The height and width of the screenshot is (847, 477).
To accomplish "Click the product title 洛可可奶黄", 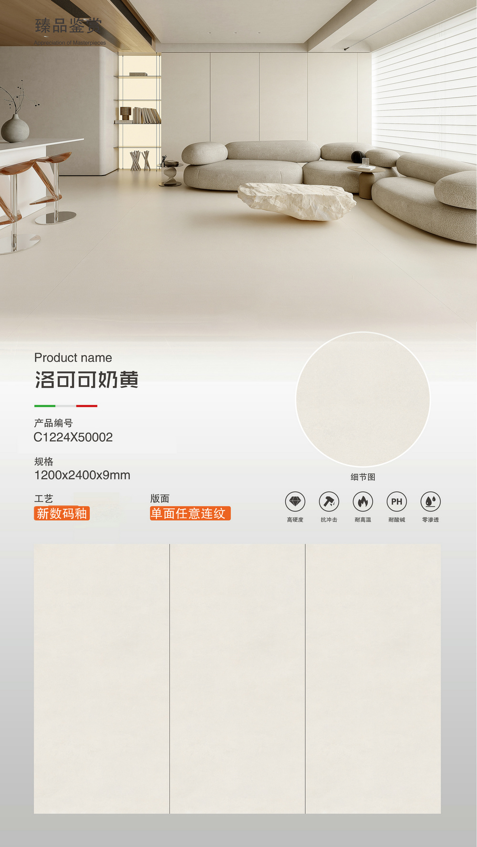I will pyautogui.click(x=86, y=380).
